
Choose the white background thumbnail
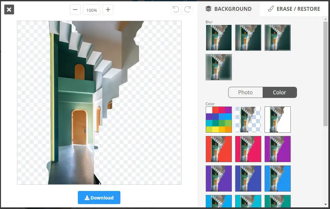[278, 120]
